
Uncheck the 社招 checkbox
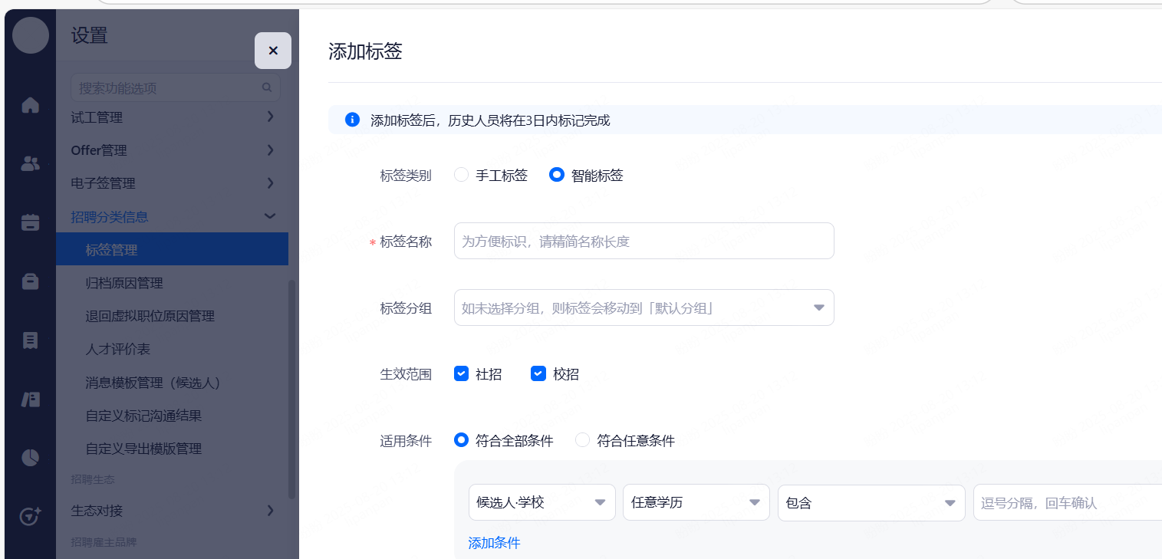(x=462, y=374)
